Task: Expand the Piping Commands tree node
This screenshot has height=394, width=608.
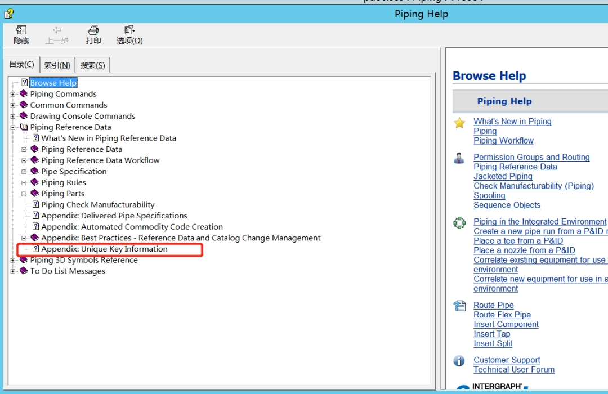Action: [13, 94]
